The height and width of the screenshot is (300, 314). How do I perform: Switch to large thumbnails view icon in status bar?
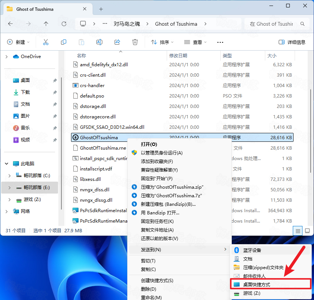click(x=307, y=231)
